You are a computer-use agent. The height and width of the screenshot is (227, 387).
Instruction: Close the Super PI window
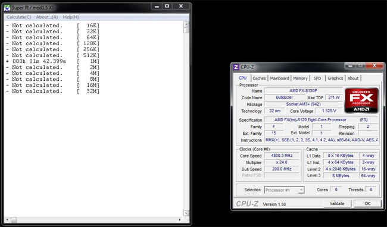coord(181,7)
